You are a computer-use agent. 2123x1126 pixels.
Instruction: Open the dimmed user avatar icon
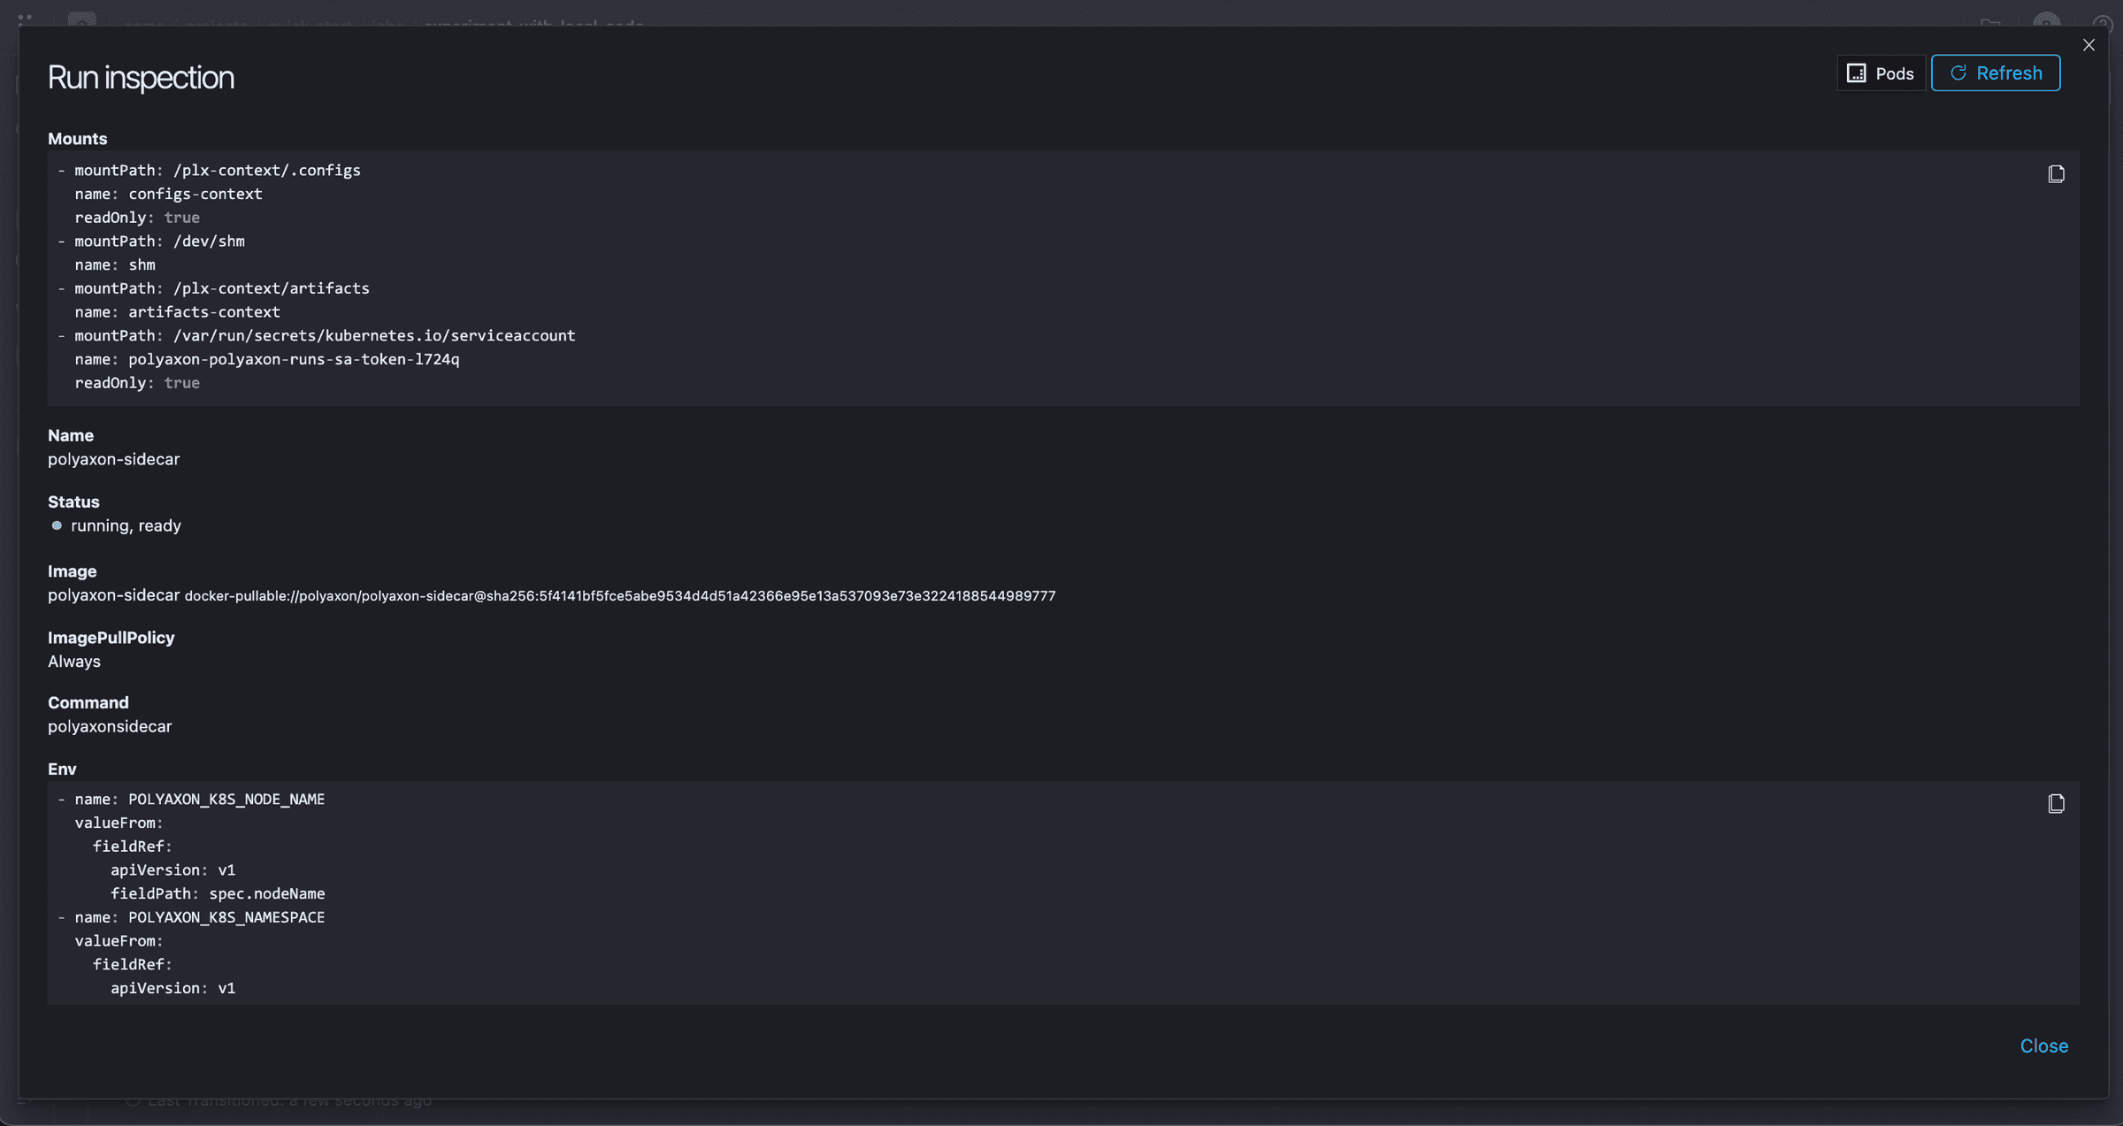coord(2046,23)
